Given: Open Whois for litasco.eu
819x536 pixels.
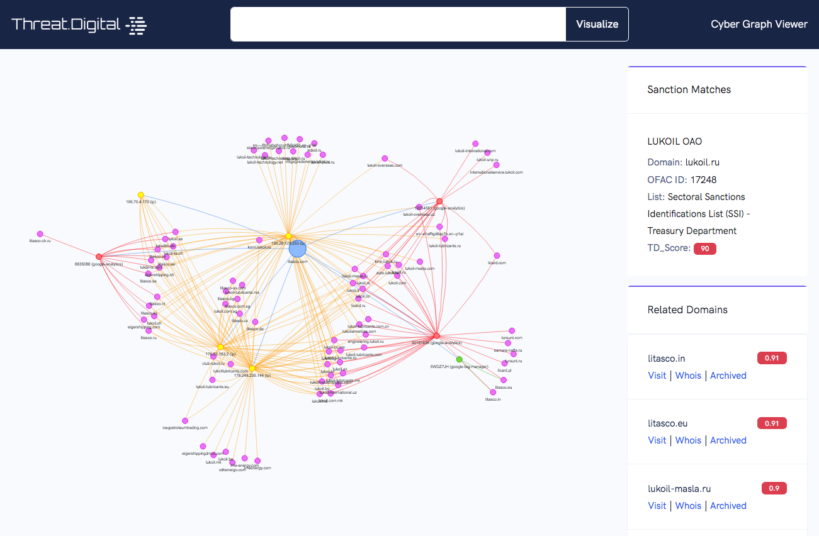Looking at the screenshot, I should [688, 440].
